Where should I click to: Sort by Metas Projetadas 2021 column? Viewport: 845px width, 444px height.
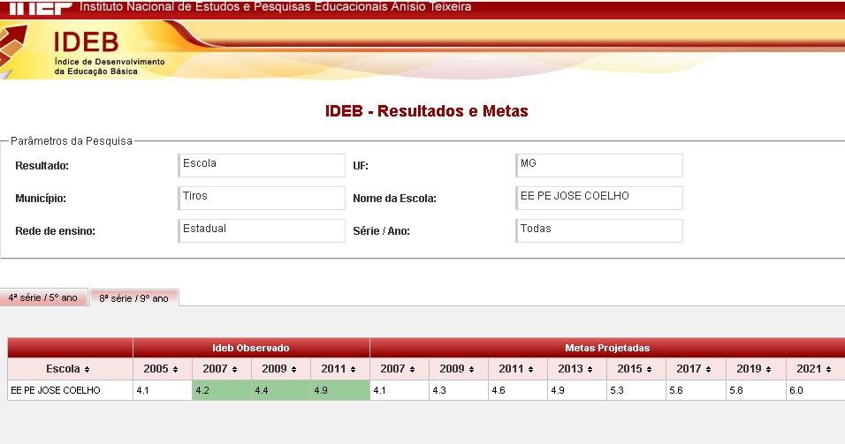(x=815, y=369)
